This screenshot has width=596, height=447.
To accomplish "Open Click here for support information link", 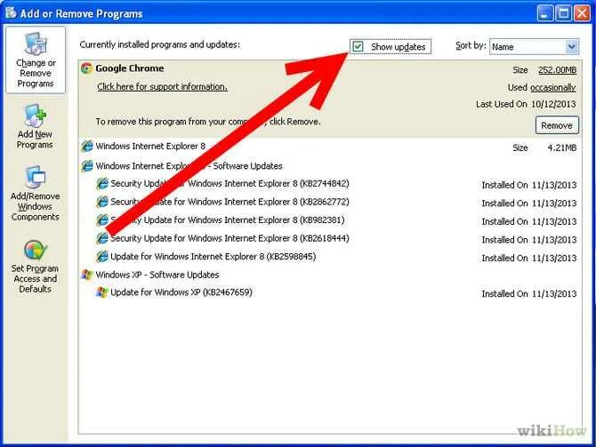I will [x=162, y=86].
